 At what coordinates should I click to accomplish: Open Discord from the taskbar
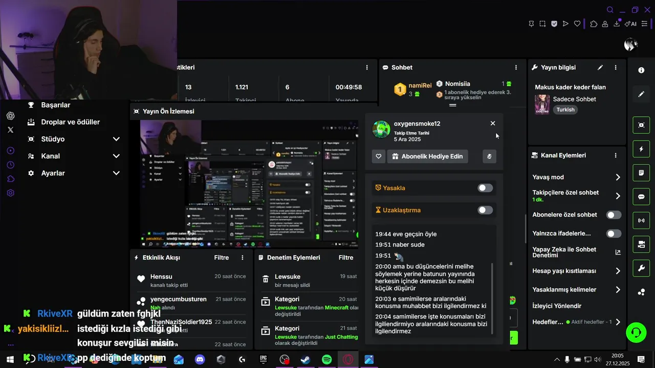[x=200, y=360]
